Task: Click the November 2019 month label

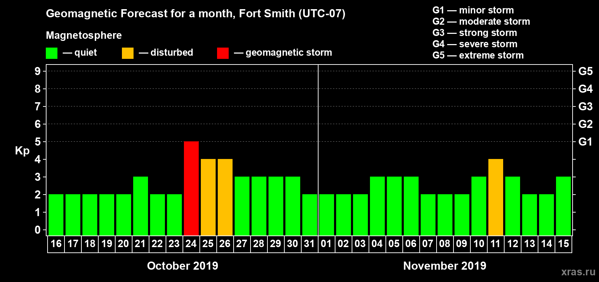Action: coord(445,266)
